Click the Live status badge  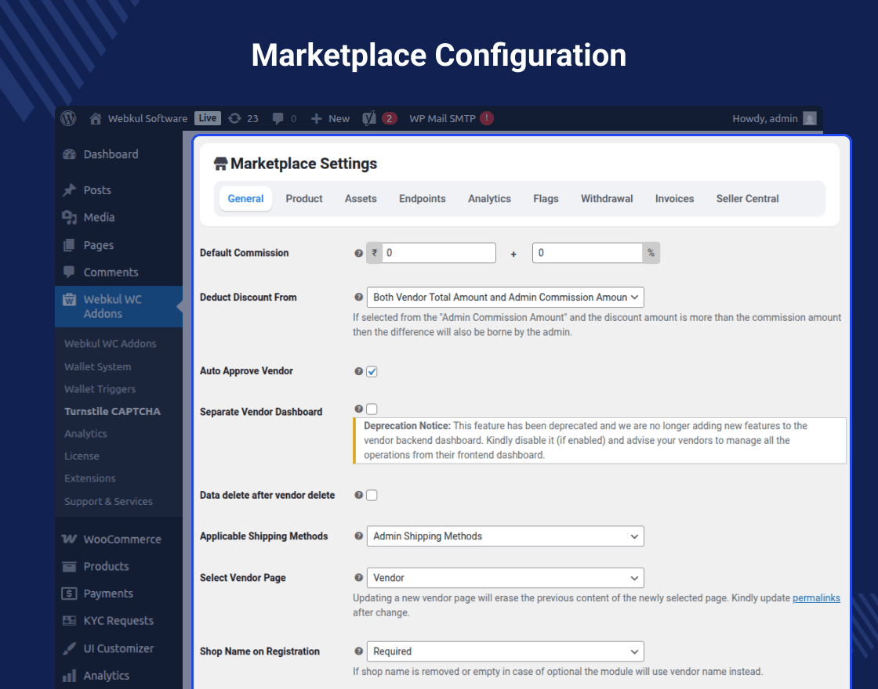coord(207,118)
